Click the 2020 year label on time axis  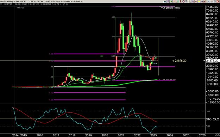point(105,135)
